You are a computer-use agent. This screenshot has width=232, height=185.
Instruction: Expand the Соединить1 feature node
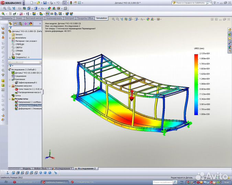tap(10, 57)
